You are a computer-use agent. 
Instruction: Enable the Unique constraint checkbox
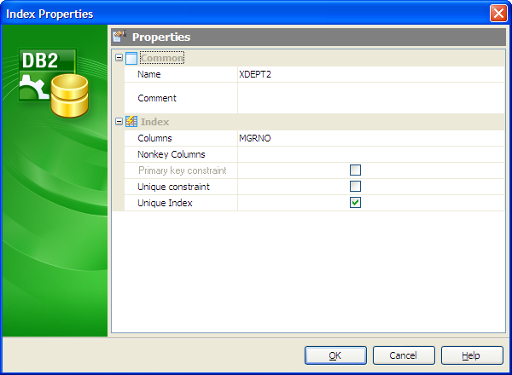[355, 186]
